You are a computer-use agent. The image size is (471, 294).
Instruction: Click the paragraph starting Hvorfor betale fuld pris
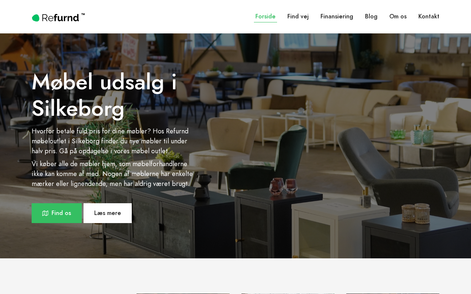(110, 141)
